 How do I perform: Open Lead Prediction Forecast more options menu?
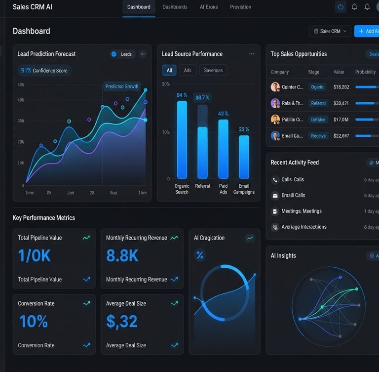143,54
